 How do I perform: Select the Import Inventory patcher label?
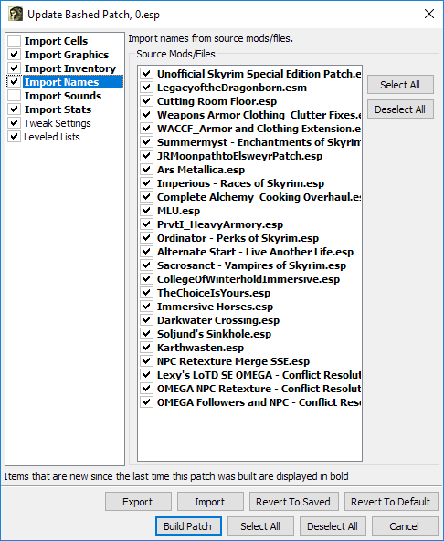click(70, 68)
